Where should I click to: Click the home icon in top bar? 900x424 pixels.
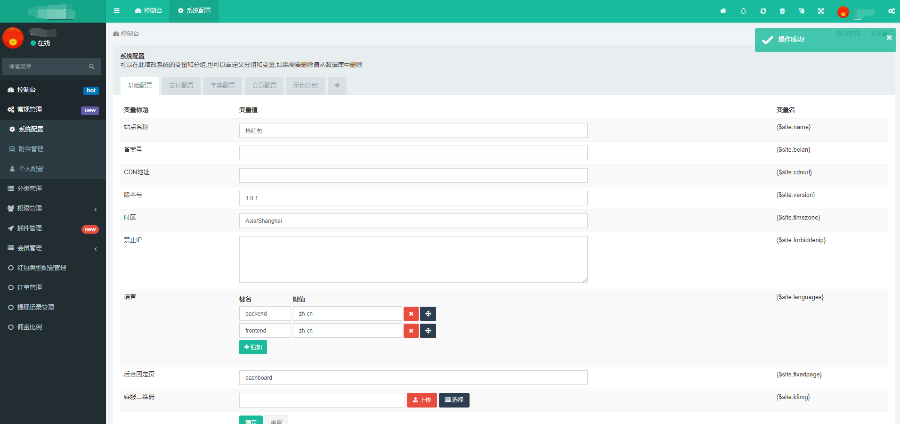click(x=723, y=11)
